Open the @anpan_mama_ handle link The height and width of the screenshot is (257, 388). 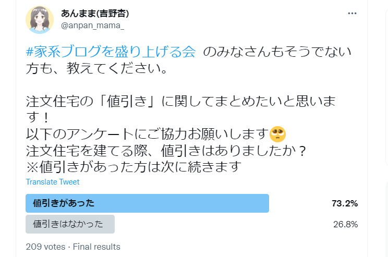[x=92, y=25]
